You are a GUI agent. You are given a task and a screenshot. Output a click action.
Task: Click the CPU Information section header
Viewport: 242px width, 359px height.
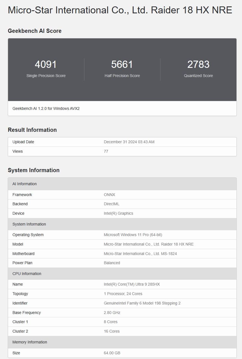click(122, 274)
